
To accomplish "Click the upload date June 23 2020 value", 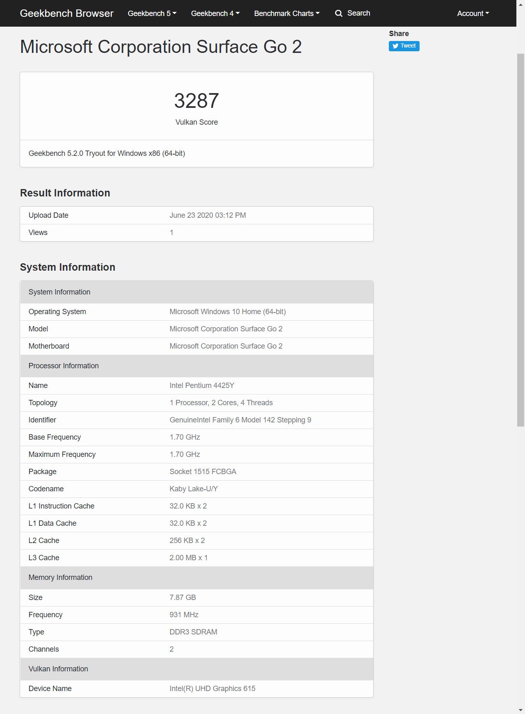I will pyautogui.click(x=208, y=215).
